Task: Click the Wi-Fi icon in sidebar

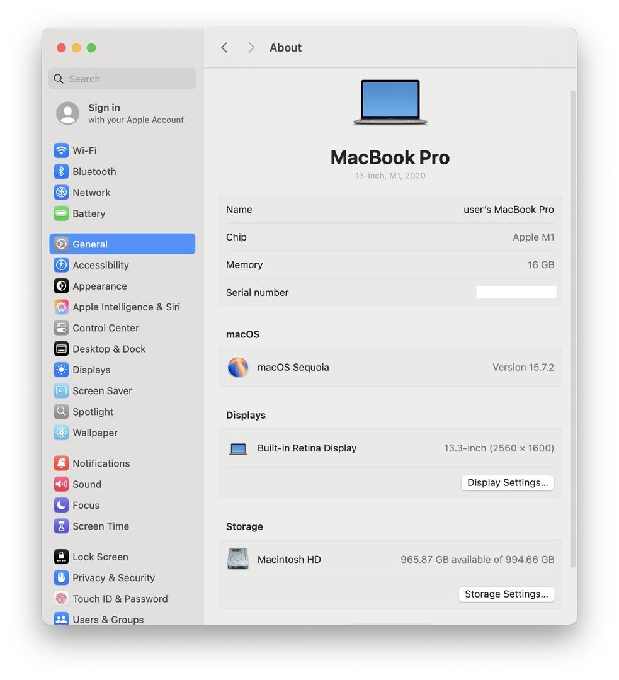Action: click(x=61, y=150)
